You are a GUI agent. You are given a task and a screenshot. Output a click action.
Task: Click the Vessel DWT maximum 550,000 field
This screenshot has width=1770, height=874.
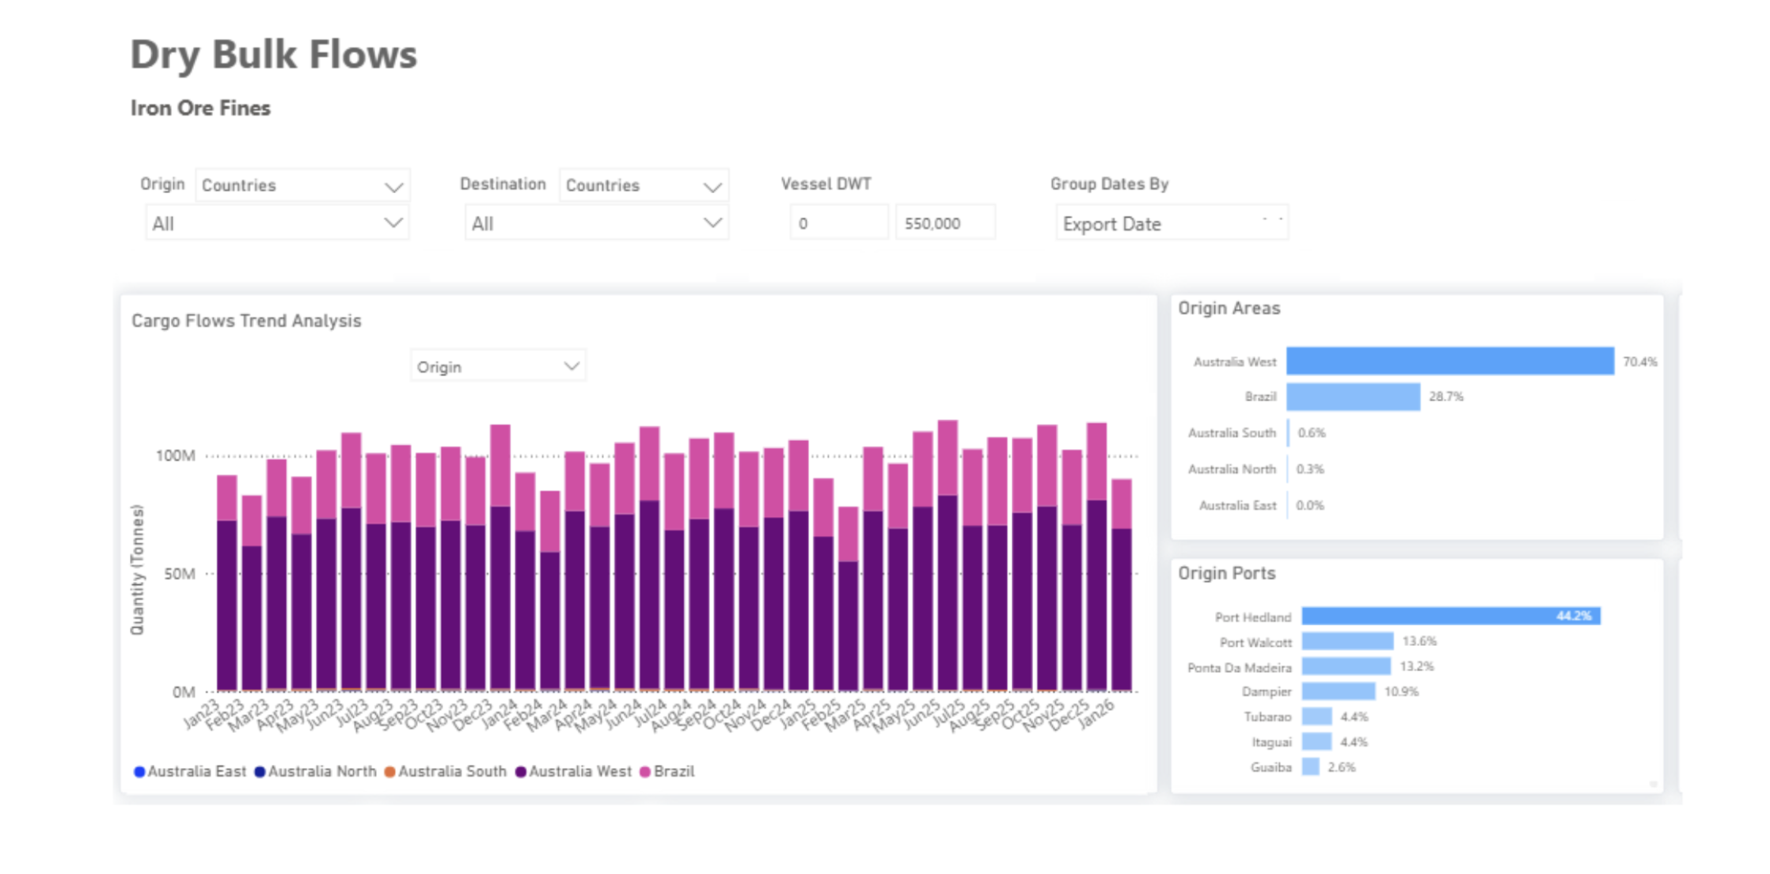[x=944, y=223]
